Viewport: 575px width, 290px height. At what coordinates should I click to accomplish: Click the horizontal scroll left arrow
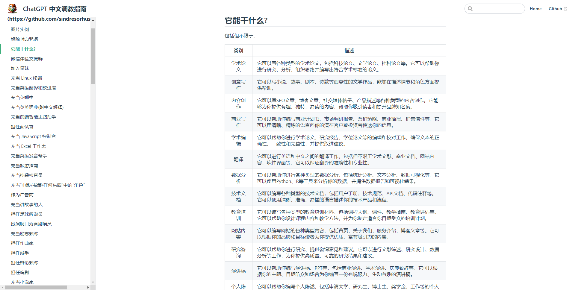[x=2, y=287]
